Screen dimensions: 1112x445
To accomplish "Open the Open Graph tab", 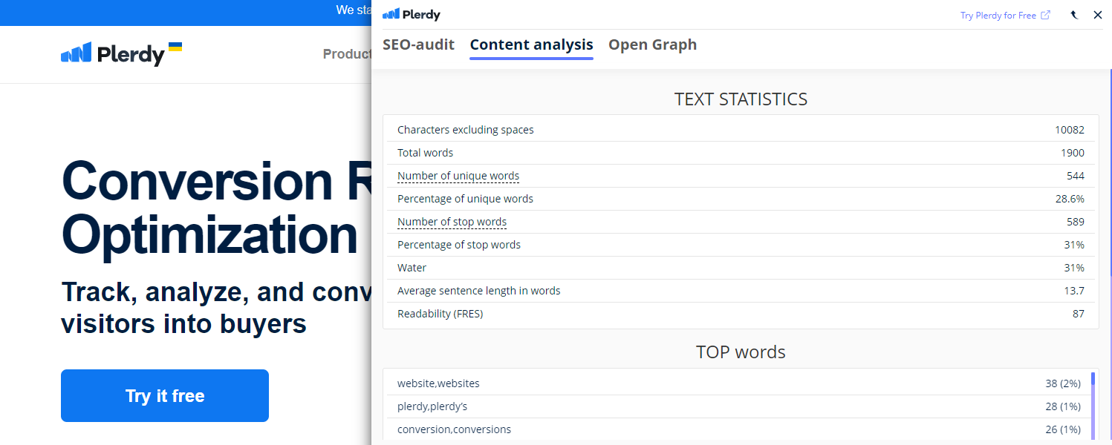I will (x=652, y=44).
